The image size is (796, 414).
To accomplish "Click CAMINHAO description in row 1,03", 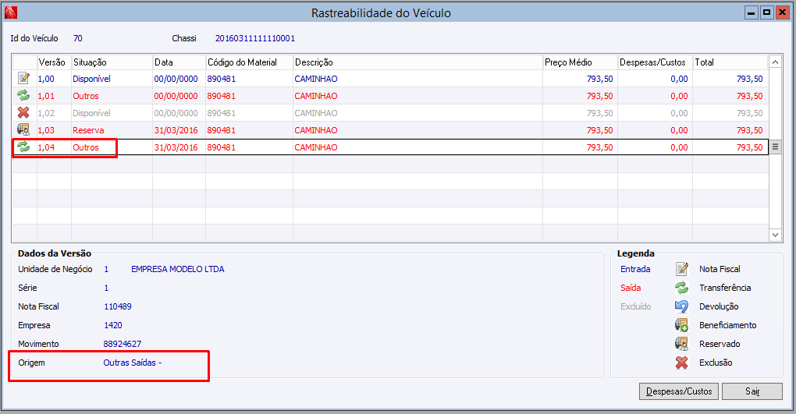I will click(x=316, y=130).
